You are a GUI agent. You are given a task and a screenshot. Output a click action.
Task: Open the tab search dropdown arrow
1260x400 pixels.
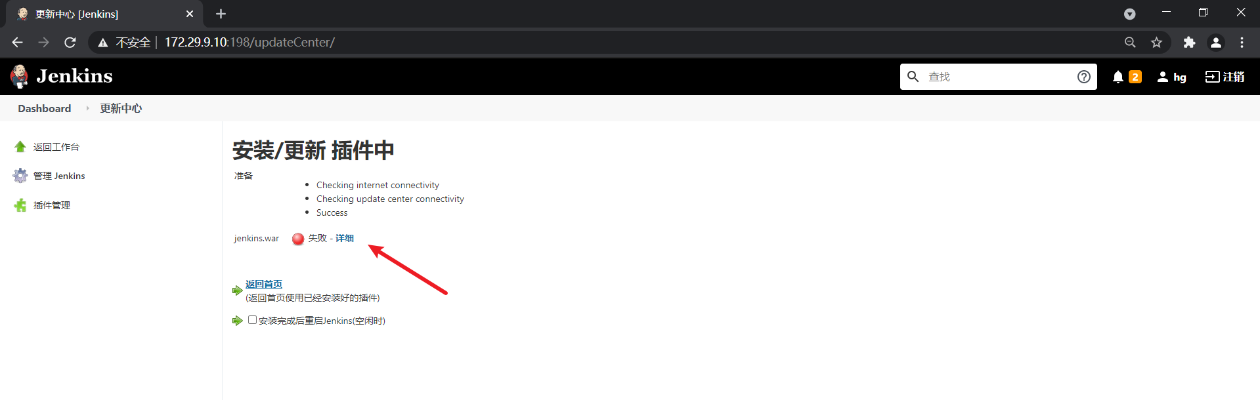point(1129,14)
